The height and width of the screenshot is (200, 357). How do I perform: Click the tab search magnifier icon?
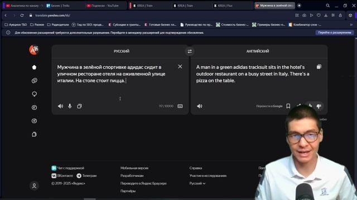click(x=327, y=6)
